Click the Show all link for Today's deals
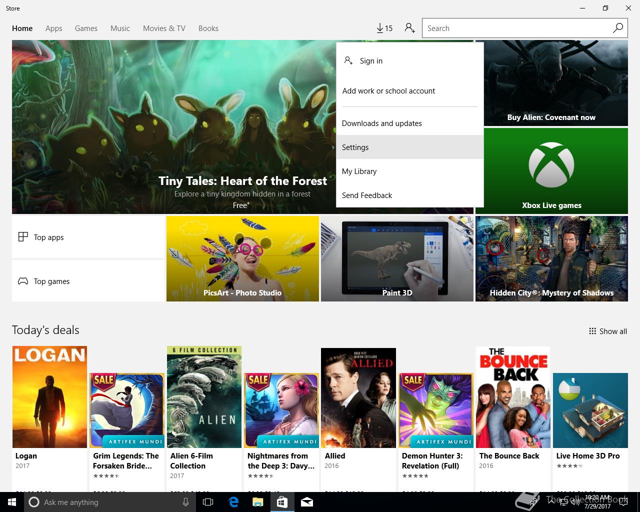Image resolution: width=640 pixels, height=512 pixels. coord(608,331)
